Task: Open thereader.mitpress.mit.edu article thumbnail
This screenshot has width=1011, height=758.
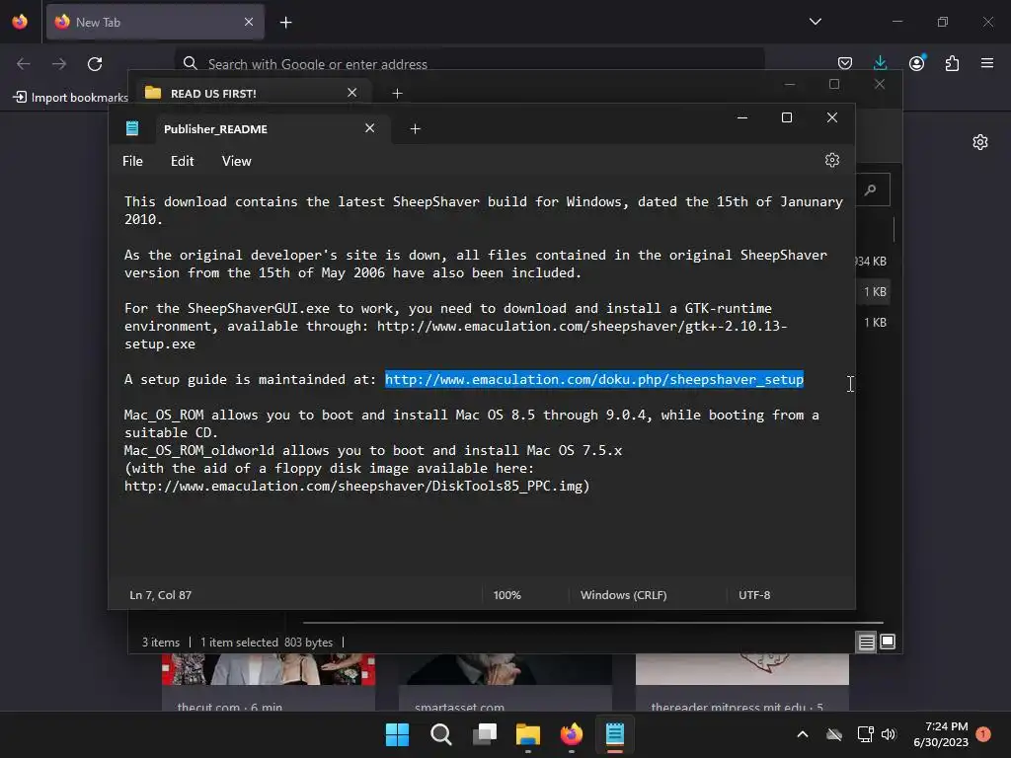Action: pyautogui.click(x=742, y=669)
